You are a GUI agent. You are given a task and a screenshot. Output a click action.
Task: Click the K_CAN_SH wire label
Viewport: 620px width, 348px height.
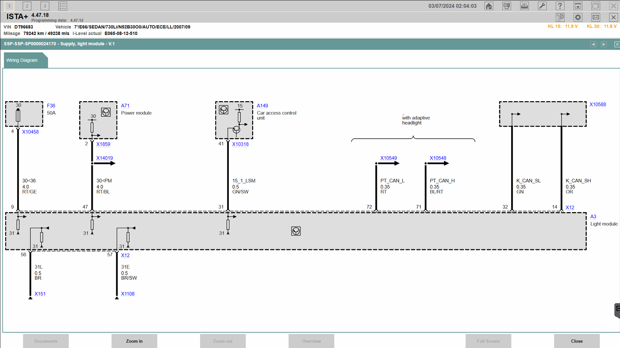[578, 181]
